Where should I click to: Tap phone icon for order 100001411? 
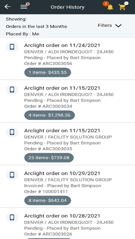(x=12, y=175)
